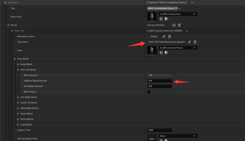This screenshot has height=141, width=245.
Task: Click the Base Pose label
Action: click(16, 17)
